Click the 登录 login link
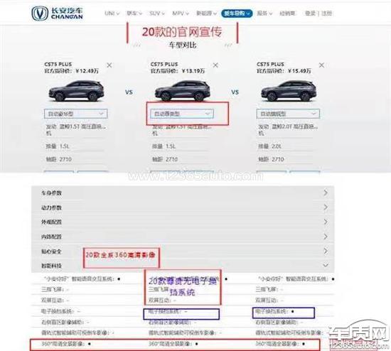 coord(310,13)
